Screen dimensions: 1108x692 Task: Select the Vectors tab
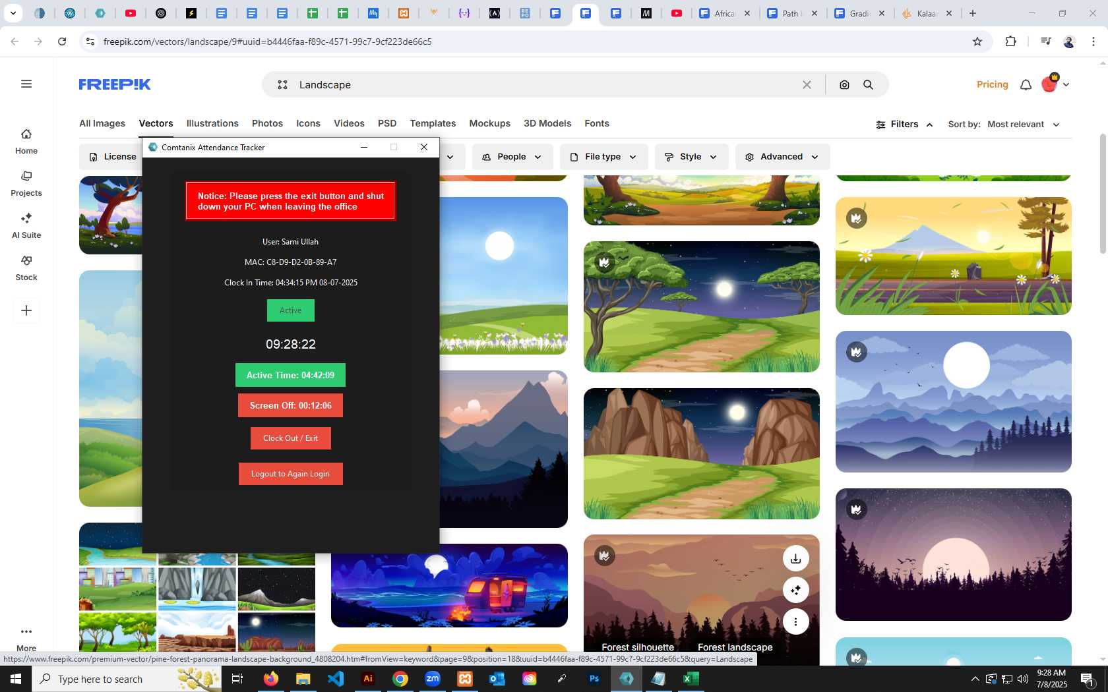tap(156, 123)
